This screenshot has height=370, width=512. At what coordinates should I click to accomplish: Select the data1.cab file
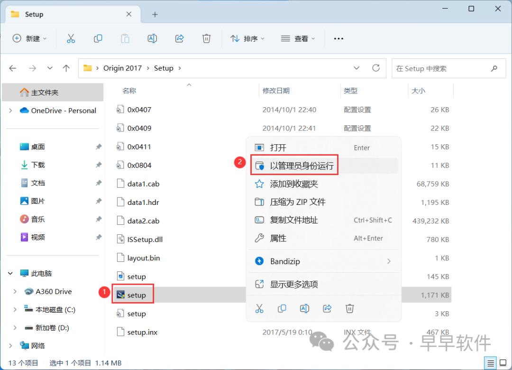tap(143, 184)
